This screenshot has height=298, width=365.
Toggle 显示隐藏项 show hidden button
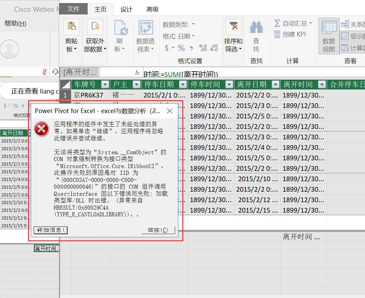pos(353,36)
